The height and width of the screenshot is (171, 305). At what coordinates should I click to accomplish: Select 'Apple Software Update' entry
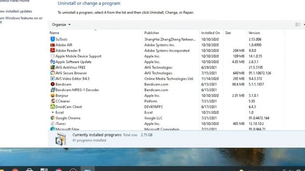tap(73, 62)
